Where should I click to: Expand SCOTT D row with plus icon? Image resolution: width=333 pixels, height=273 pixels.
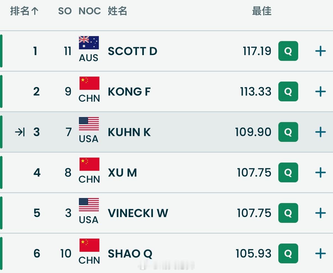(x=320, y=51)
